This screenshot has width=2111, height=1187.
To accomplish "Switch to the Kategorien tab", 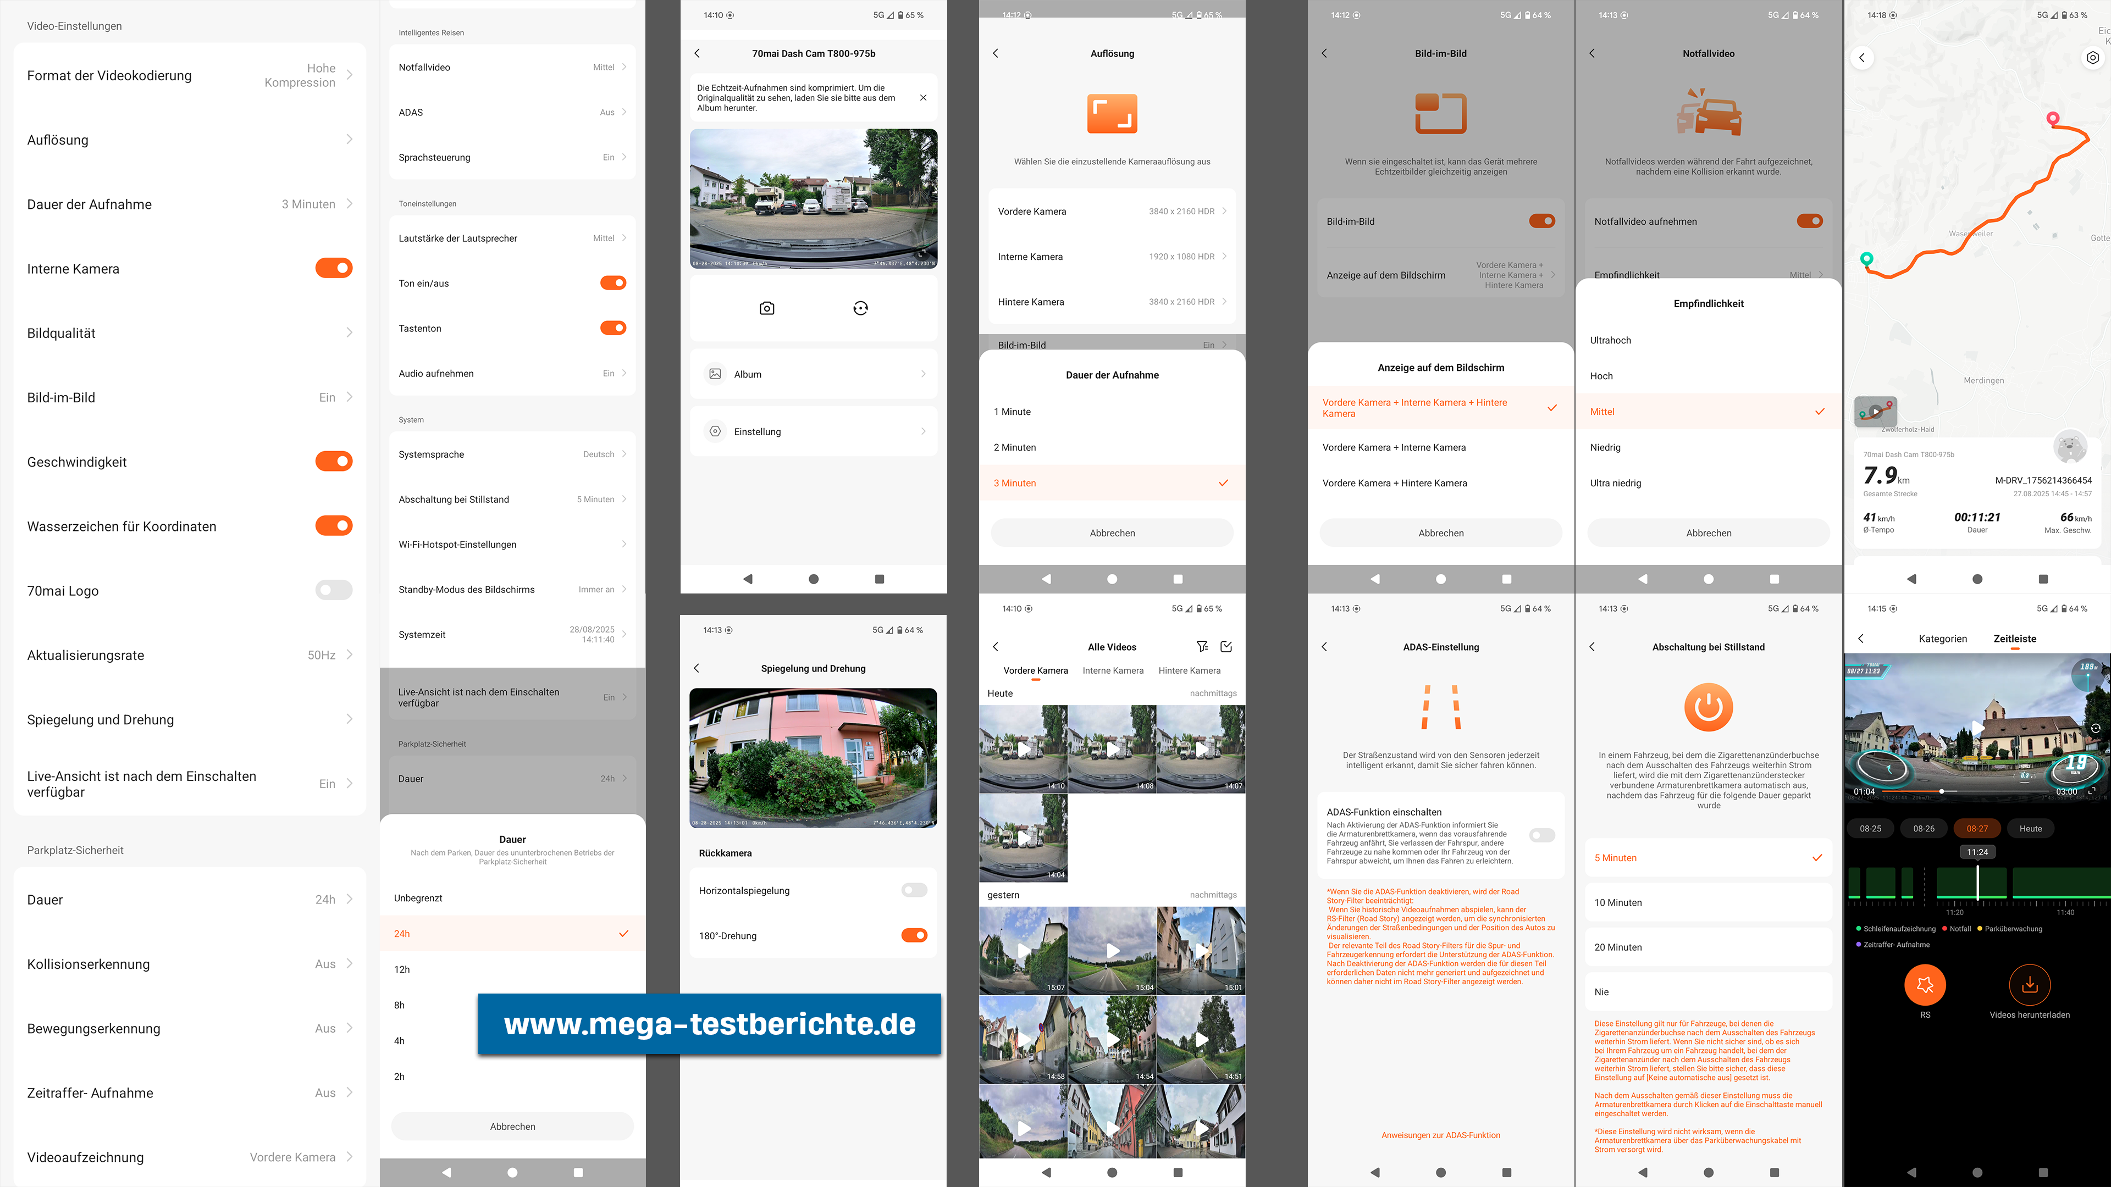I will coord(1942,639).
